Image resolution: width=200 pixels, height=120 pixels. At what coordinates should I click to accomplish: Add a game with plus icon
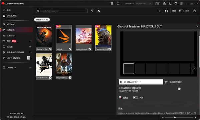(160, 11)
